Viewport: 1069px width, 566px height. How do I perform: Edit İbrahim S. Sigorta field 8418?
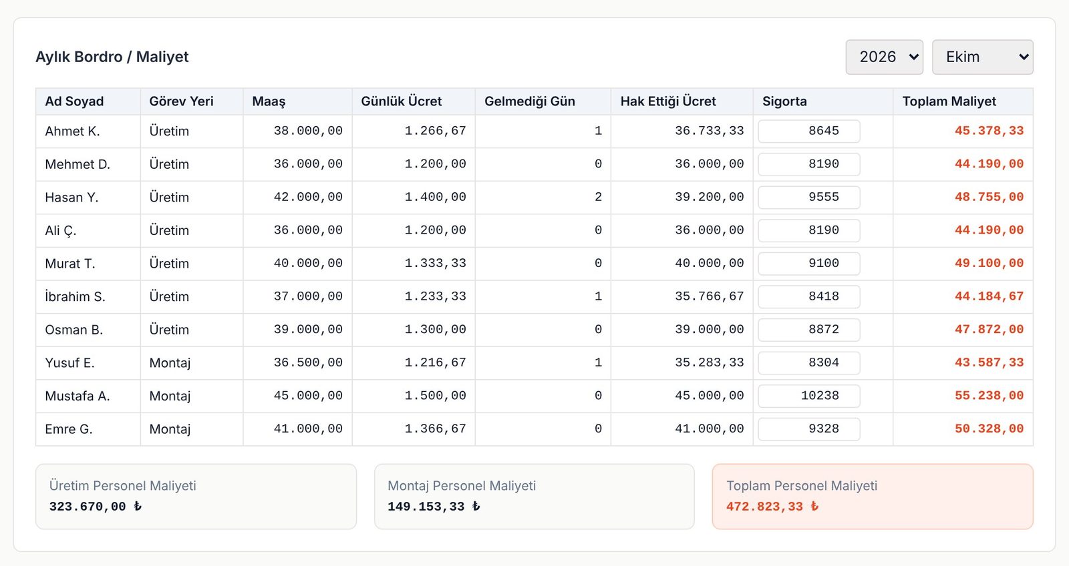pyautogui.click(x=809, y=296)
